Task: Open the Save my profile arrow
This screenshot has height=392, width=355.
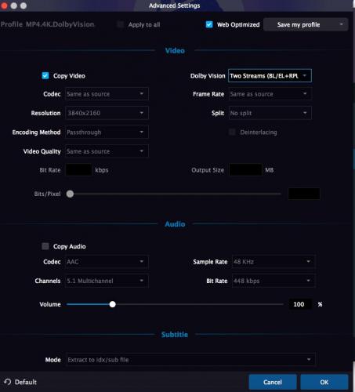Action: click(x=341, y=24)
